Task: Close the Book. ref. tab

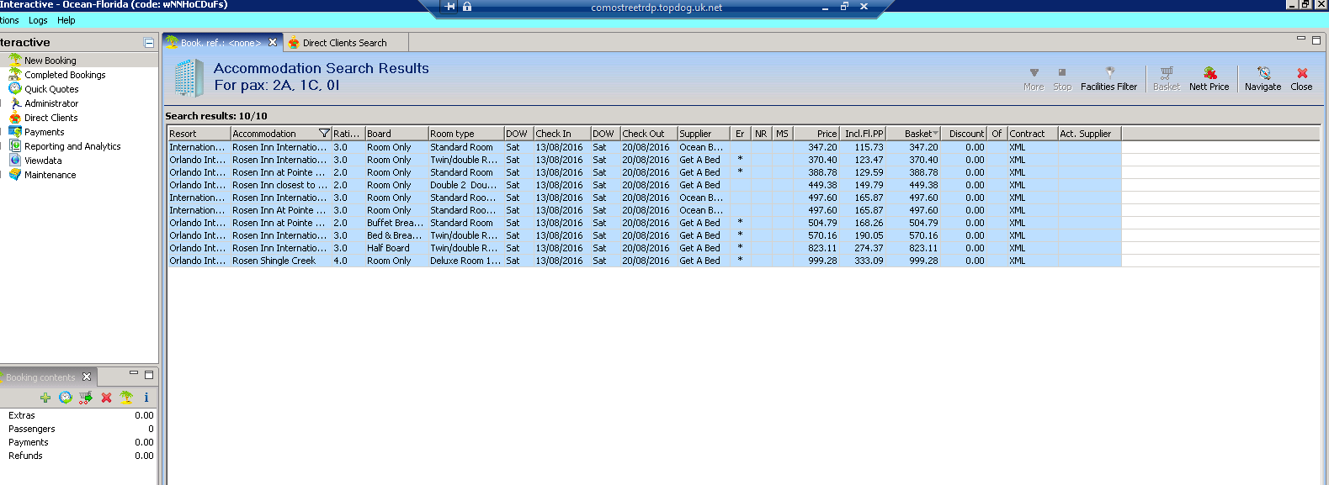Action: [x=273, y=42]
